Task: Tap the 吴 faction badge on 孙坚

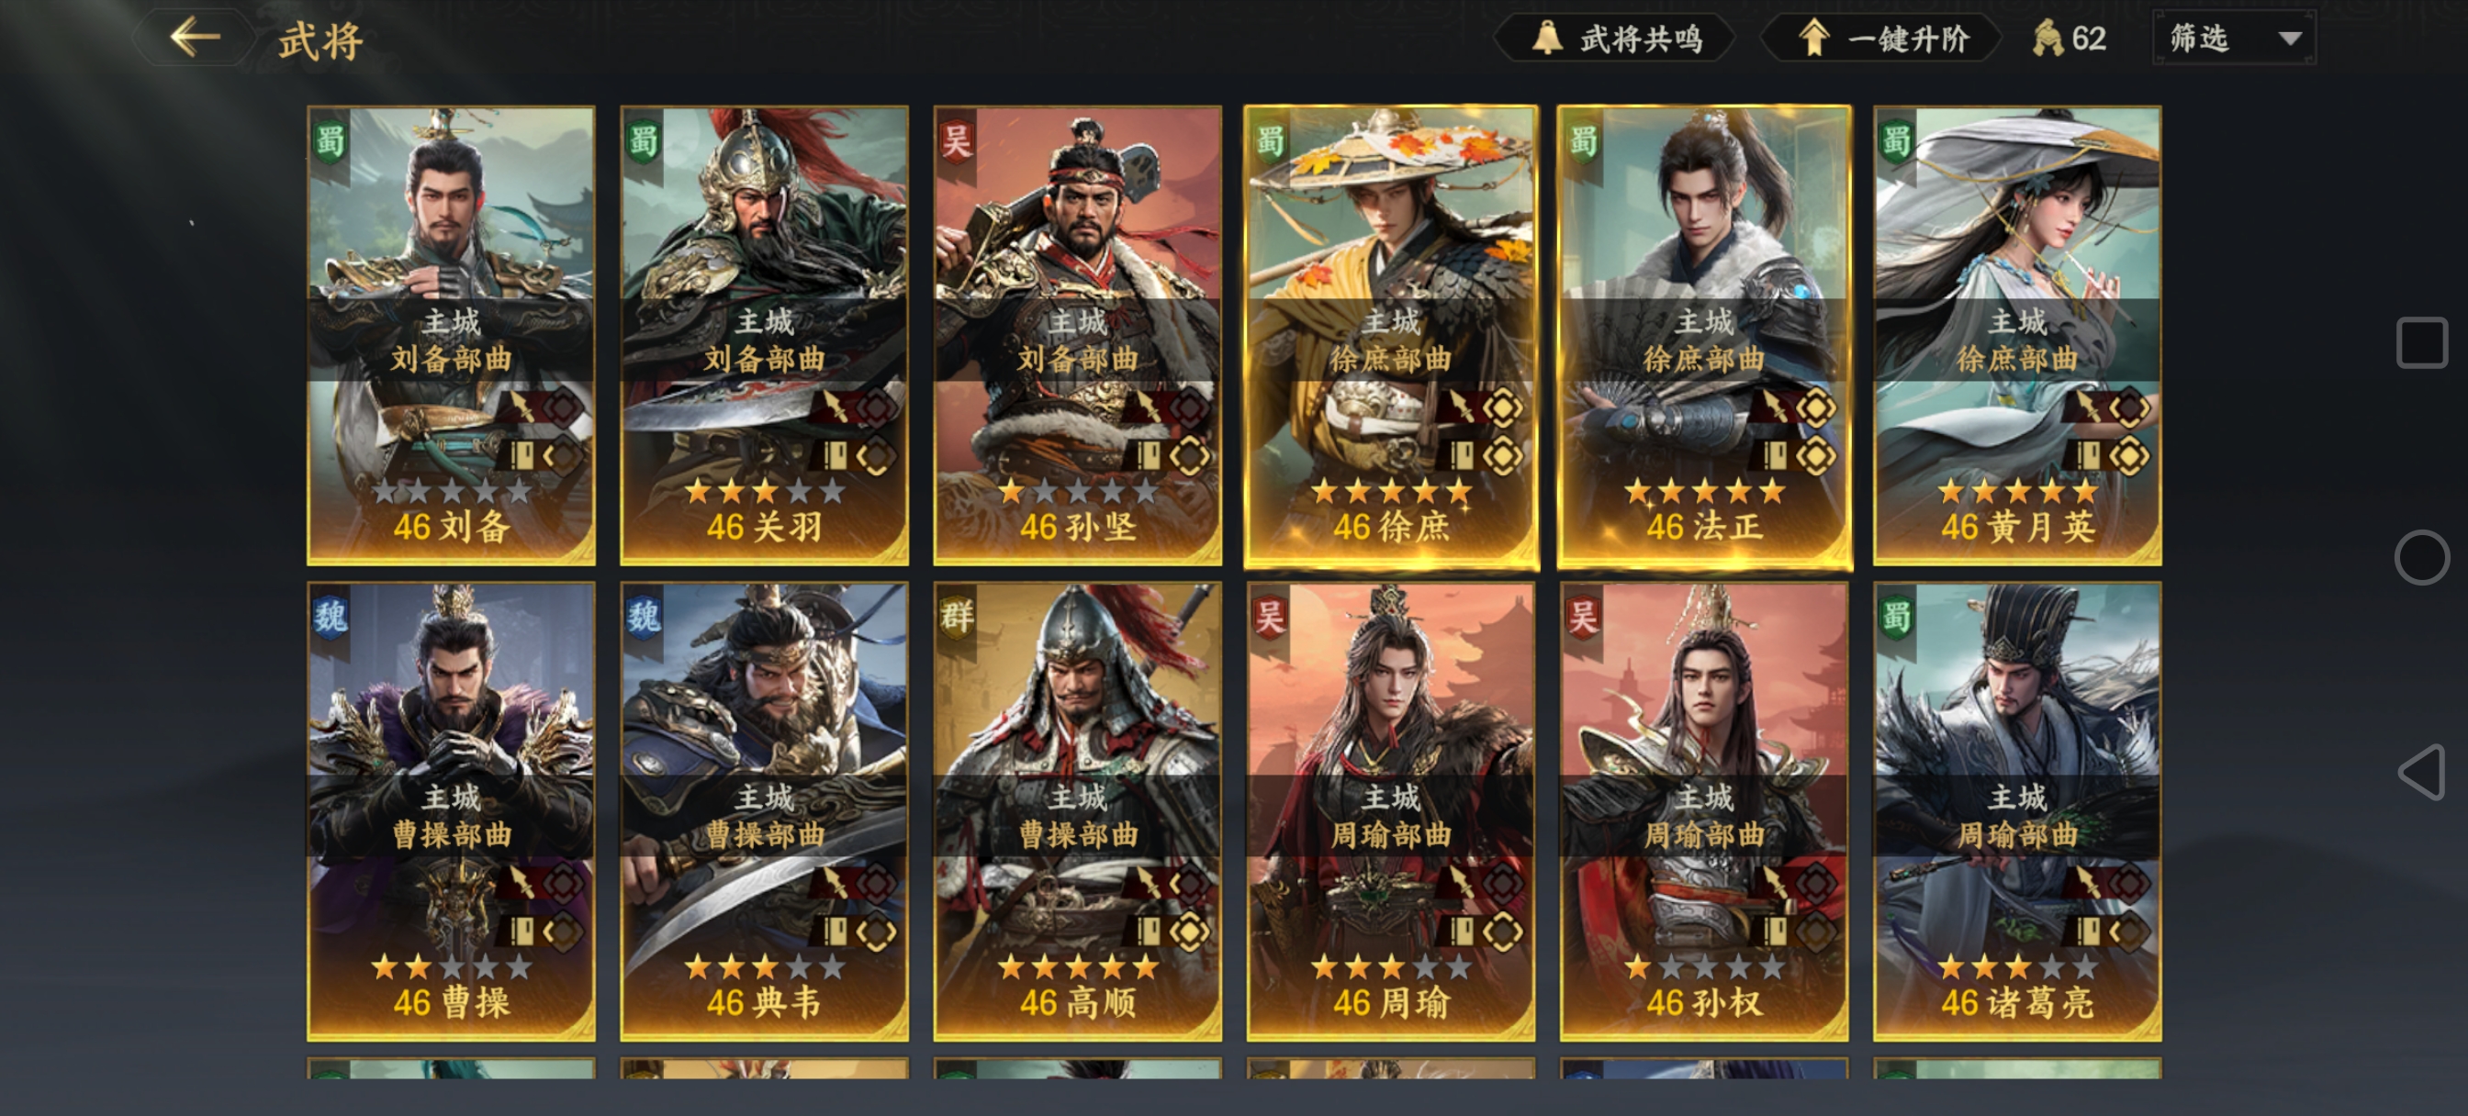Action: pos(956,140)
